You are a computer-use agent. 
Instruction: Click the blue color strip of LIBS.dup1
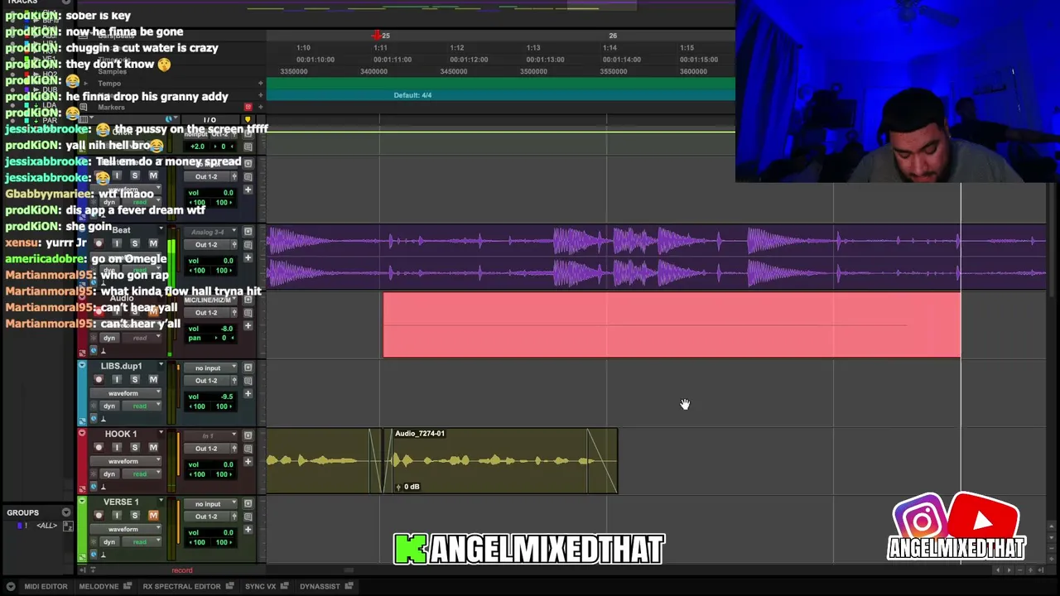coord(82,393)
